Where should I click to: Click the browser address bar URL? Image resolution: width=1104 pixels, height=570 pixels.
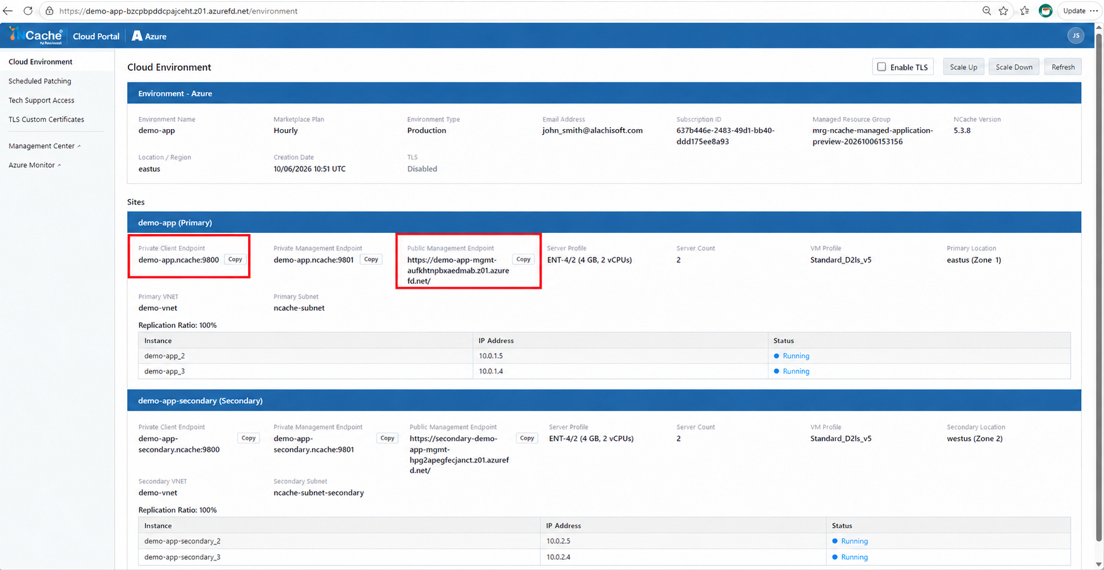coord(178,11)
